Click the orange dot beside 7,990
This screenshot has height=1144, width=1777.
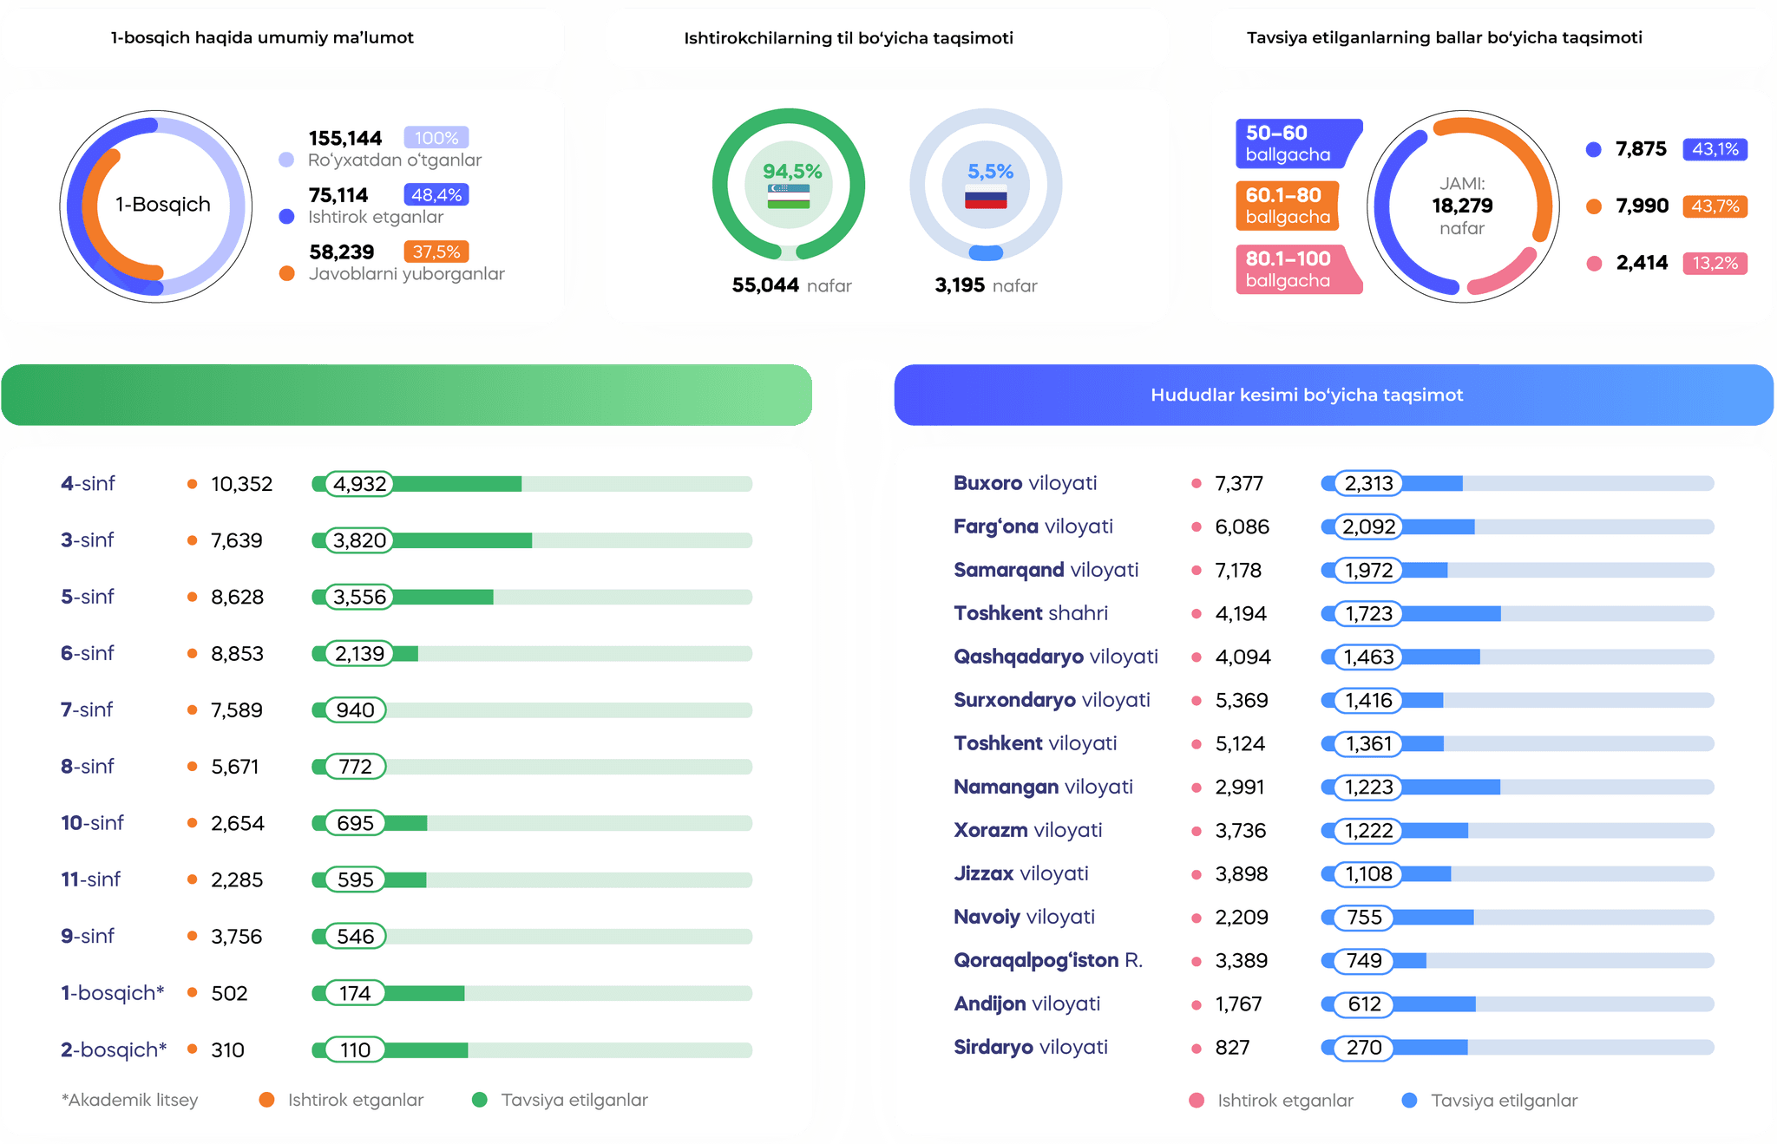(x=1593, y=206)
